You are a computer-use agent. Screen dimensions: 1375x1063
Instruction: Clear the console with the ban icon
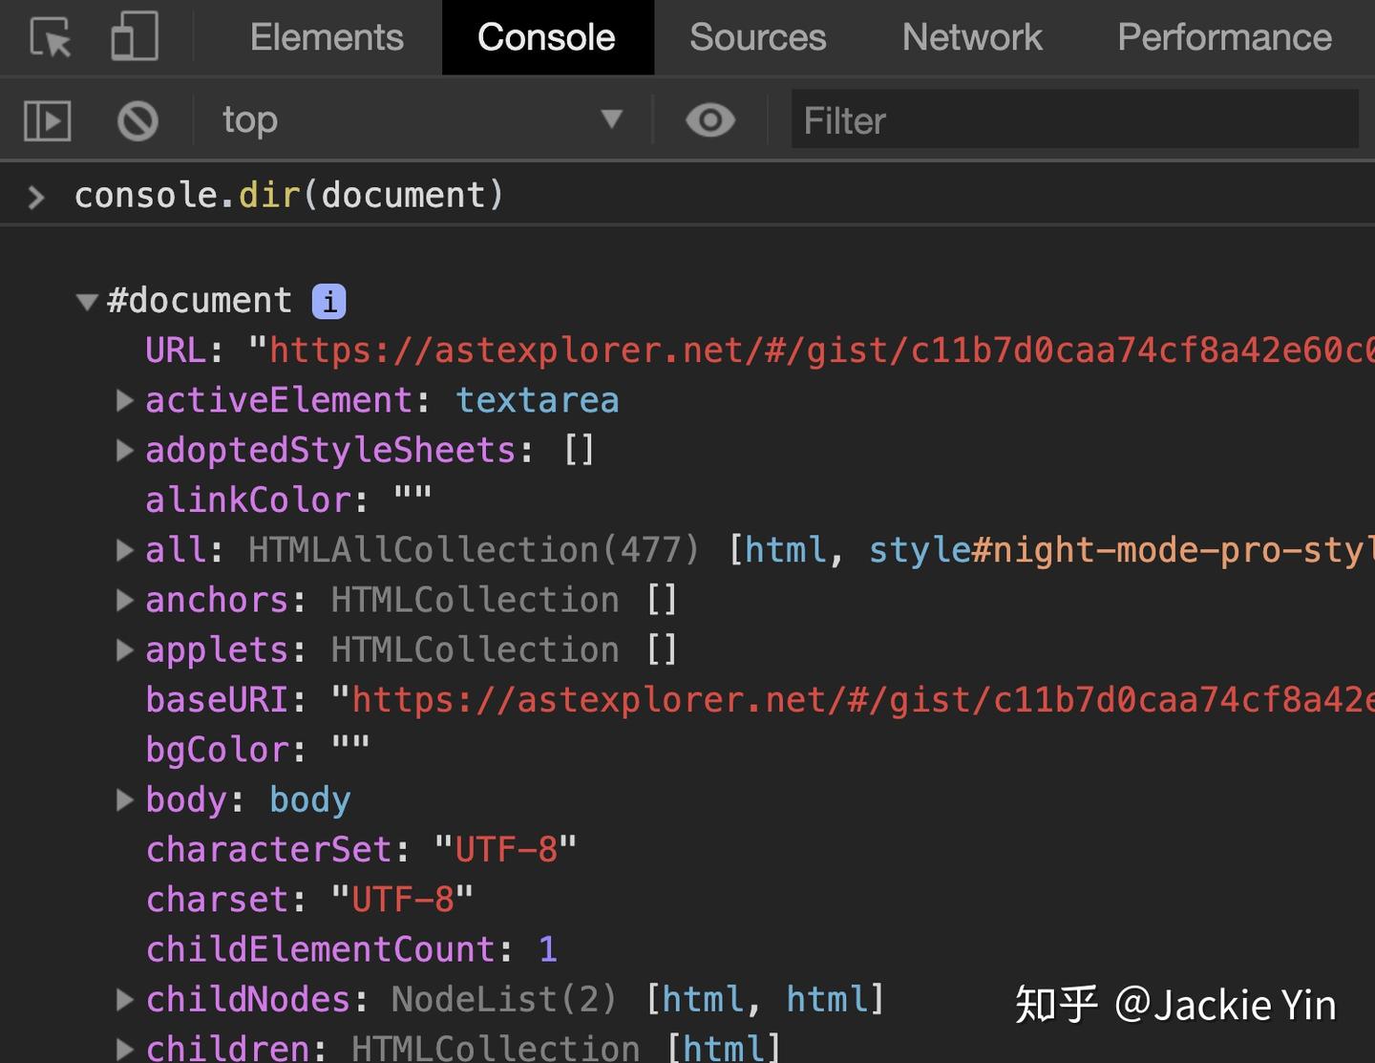[x=137, y=121]
